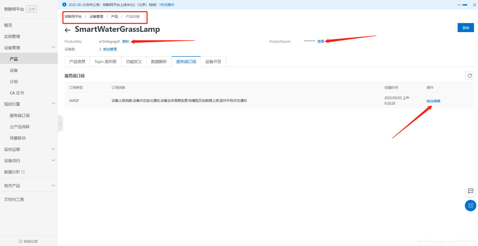Screen dimensions: 478x246
Task: Click the a13nXsgwgoF ProductKey value
Action: [x=110, y=42]
